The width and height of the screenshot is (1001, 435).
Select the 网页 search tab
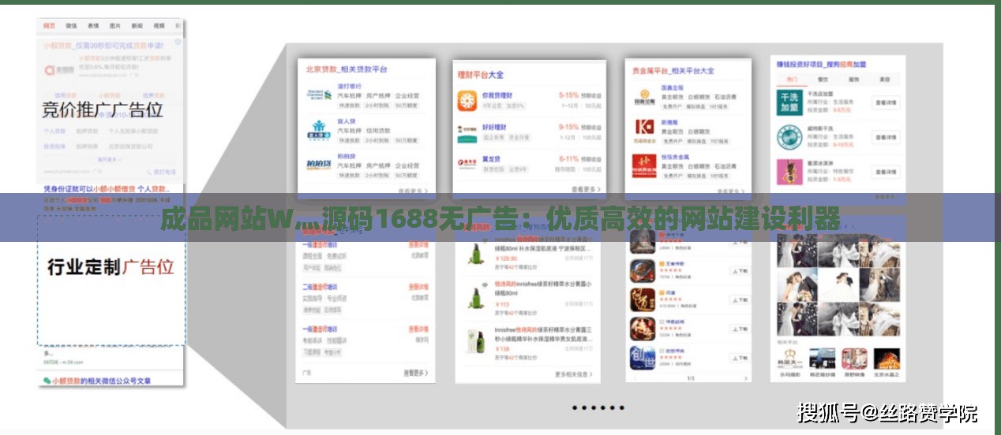coord(49,26)
